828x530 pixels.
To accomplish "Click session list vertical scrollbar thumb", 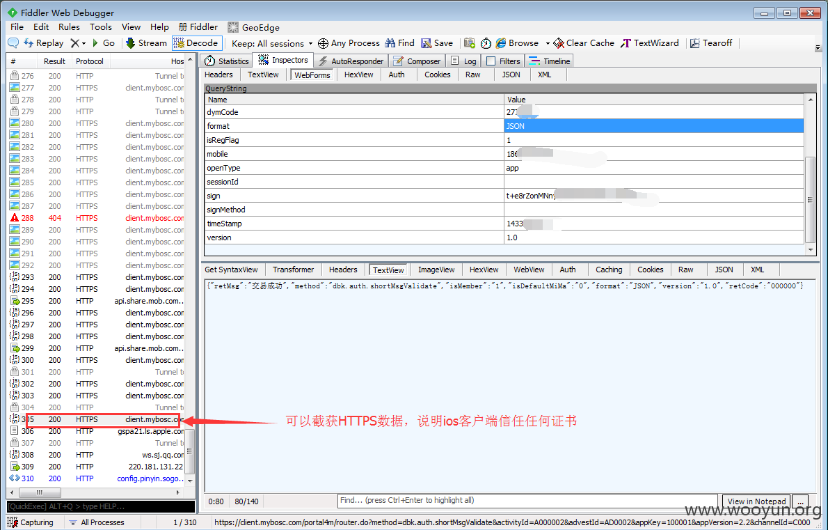I will click(189, 451).
